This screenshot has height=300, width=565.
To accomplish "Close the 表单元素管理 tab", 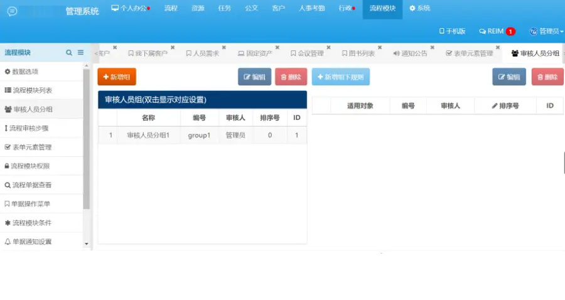I will click(x=498, y=48).
